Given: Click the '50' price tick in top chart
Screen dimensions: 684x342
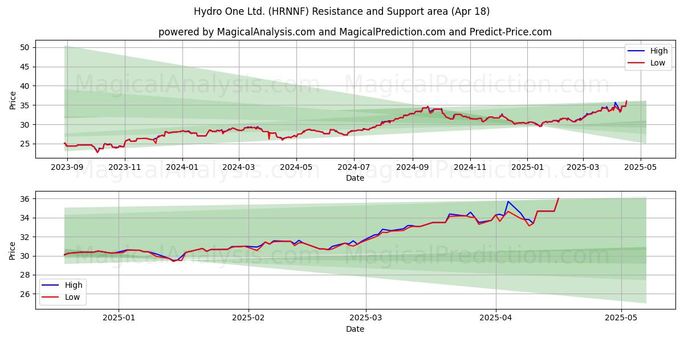Looking at the screenshot, I should click(x=26, y=47).
